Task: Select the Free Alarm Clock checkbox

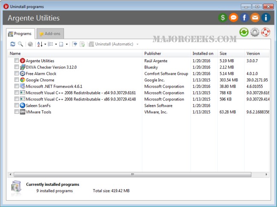Action: click(x=16, y=74)
